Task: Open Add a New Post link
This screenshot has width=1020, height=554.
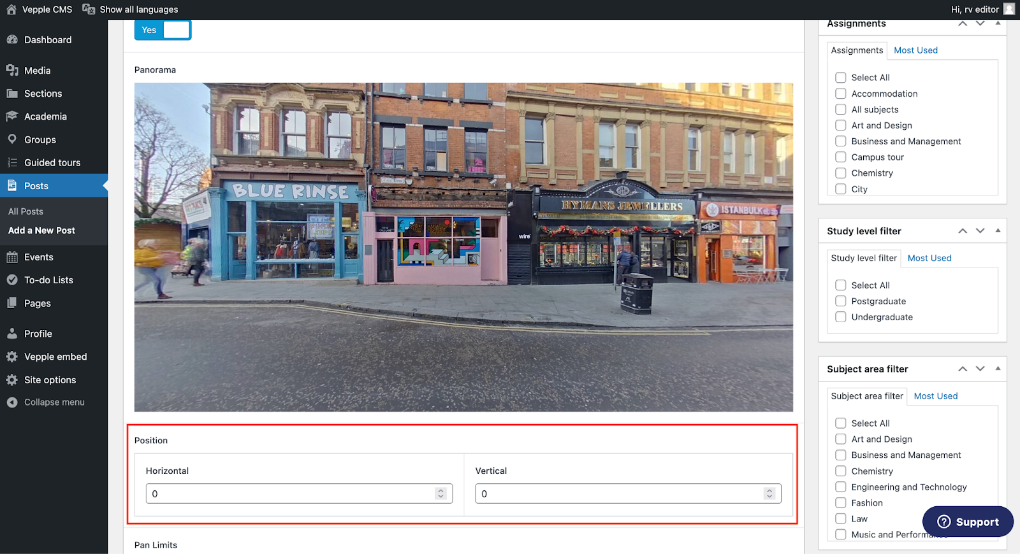Action: (x=41, y=231)
